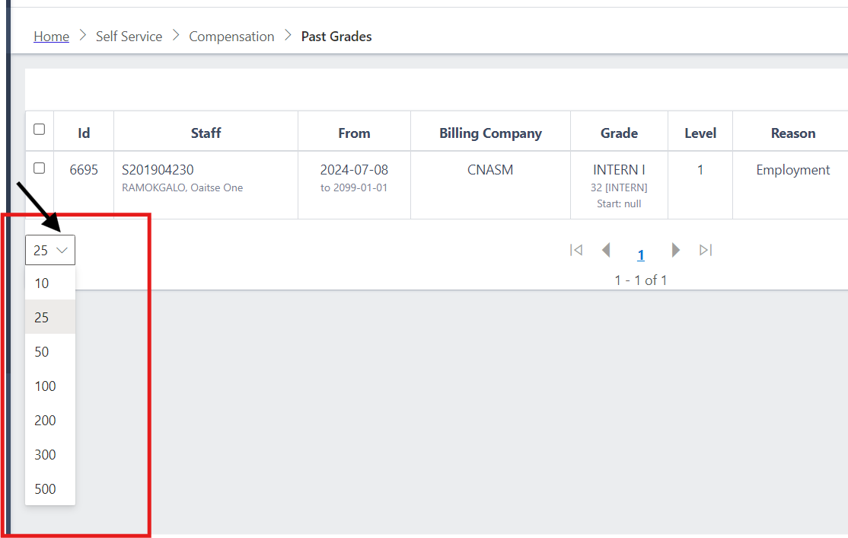Go to first page of results
The height and width of the screenshot is (538, 848).
pyautogui.click(x=576, y=250)
